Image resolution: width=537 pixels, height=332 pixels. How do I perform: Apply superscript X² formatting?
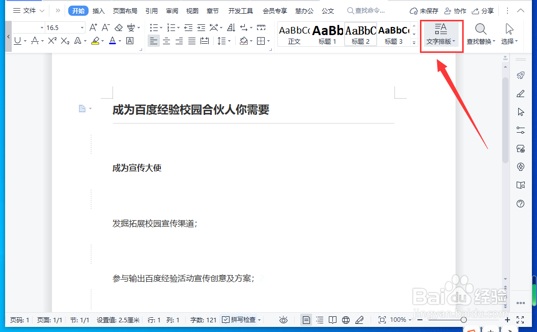tap(52, 41)
